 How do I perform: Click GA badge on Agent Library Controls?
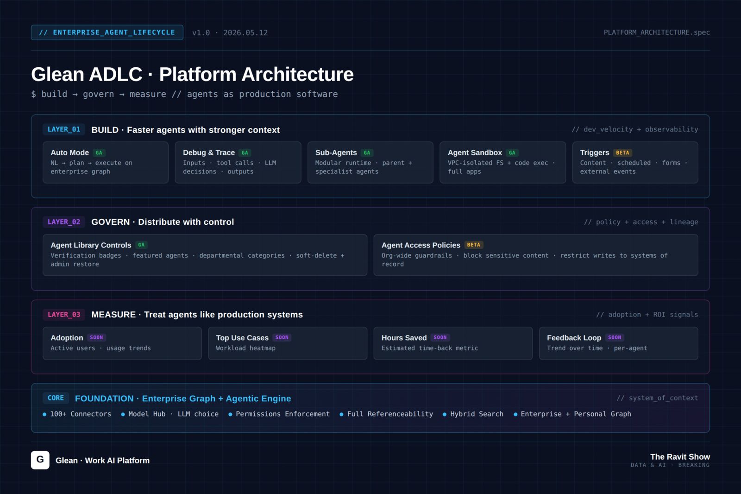pyautogui.click(x=141, y=245)
